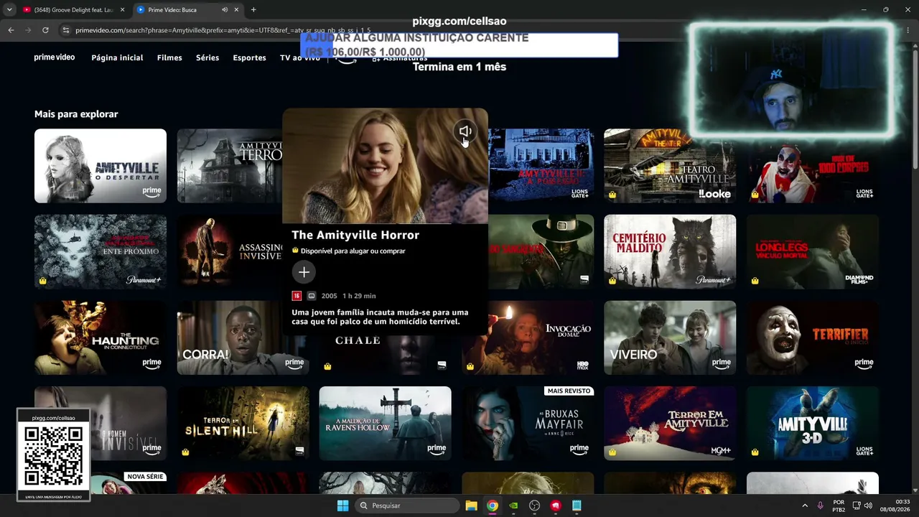Click The Amityville Horror preview image
The width and height of the screenshot is (919, 517).
(x=385, y=166)
